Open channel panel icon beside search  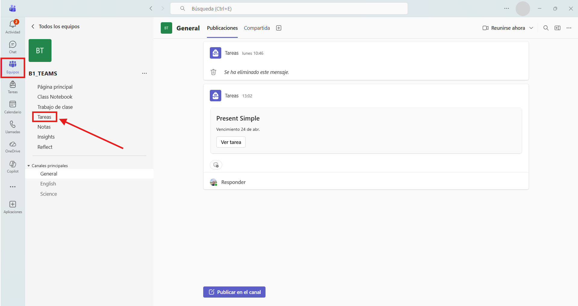(558, 28)
